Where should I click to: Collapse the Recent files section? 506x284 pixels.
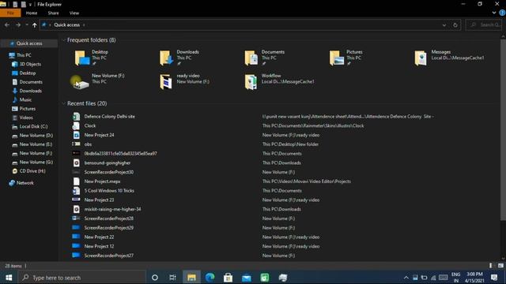coord(63,103)
